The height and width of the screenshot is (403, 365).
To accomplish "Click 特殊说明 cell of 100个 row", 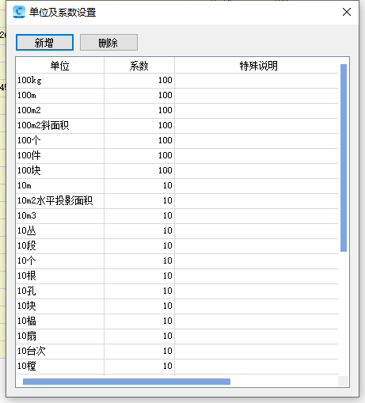I will 257,141.
